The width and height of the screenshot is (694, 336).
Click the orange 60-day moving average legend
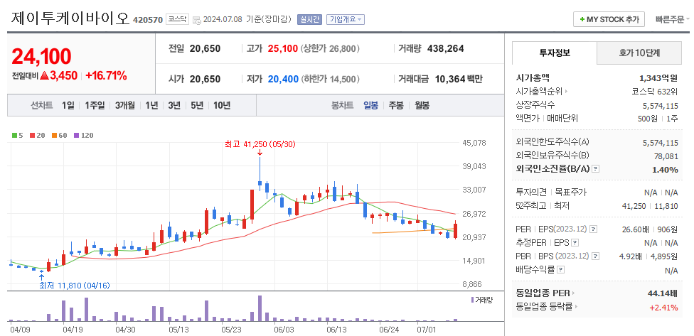(x=59, y=135)
